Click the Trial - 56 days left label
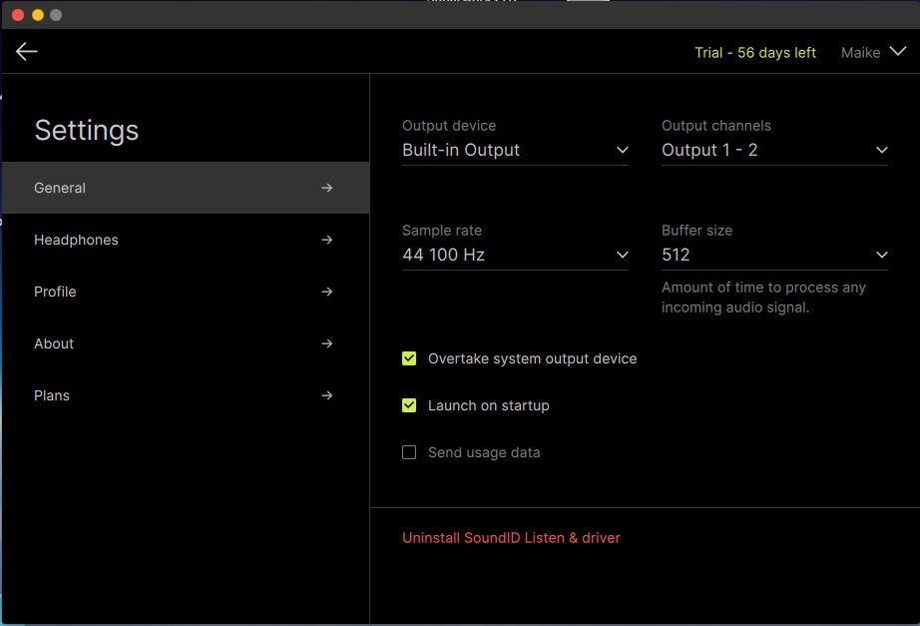The height and width of the screenshot is (626, 920). (755, 53)
